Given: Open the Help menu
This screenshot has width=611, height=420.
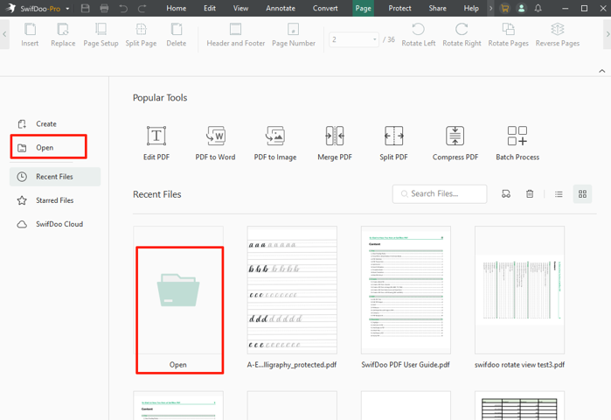Looking at the screenshot, I should click(471, 8).
